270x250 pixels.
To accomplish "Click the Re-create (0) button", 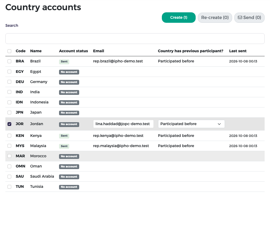I will click(x=215, y=17).
